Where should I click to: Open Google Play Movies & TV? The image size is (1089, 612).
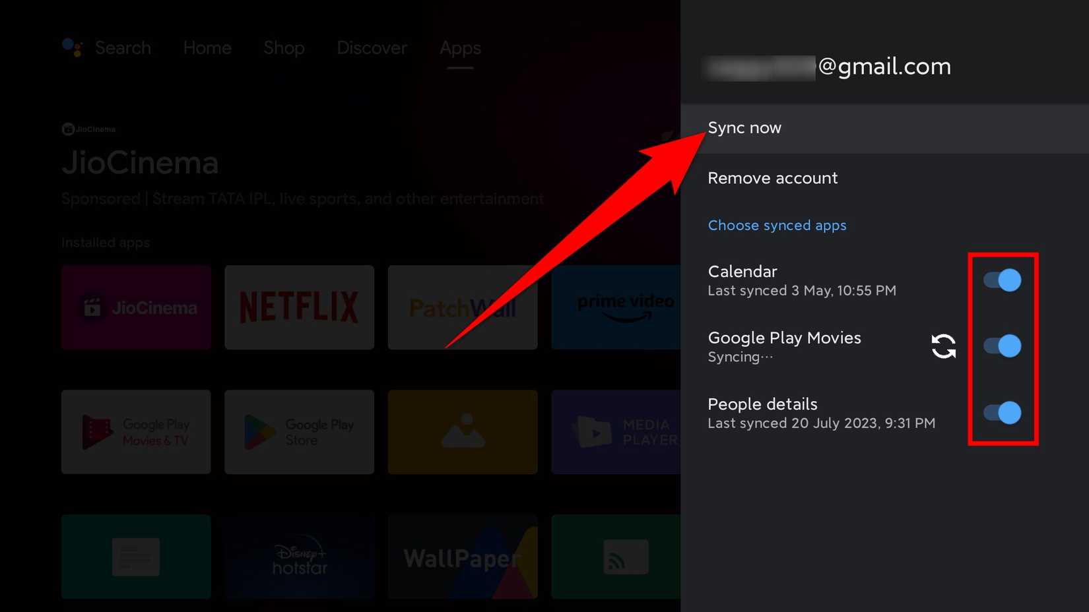point(135,432)
